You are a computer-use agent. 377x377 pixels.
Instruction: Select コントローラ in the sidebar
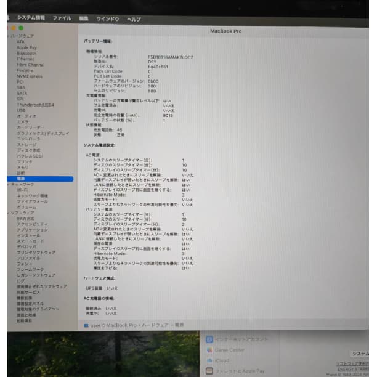[28, 139]
